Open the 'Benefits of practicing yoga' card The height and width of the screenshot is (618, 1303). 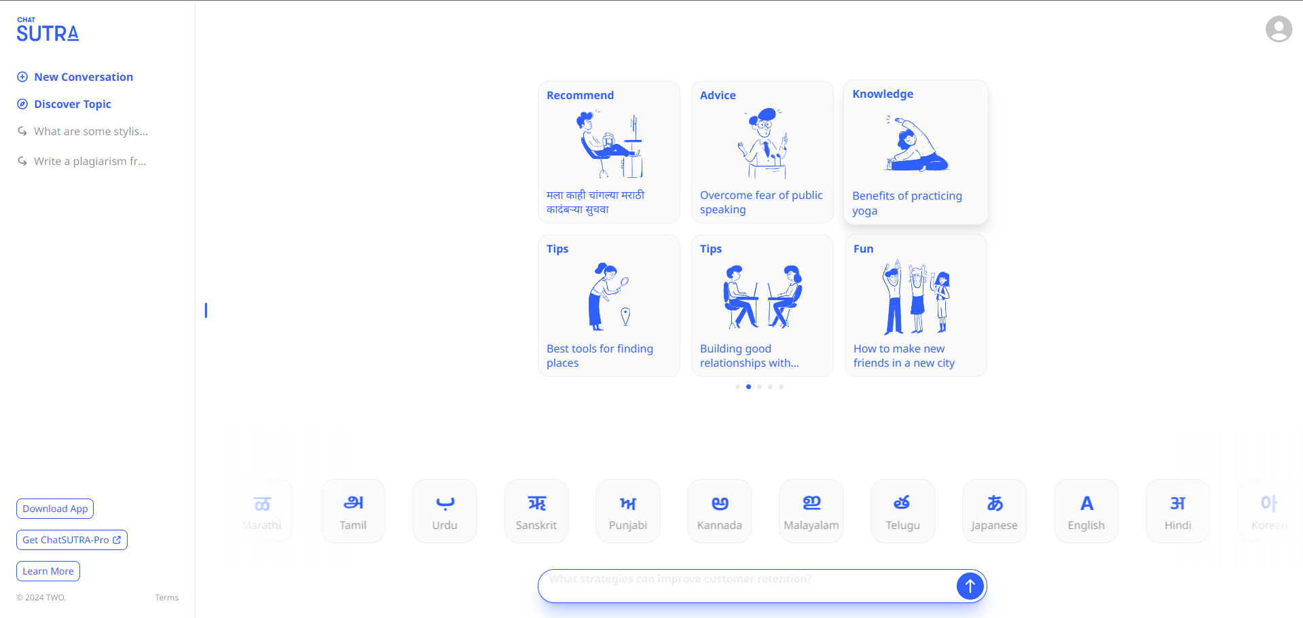tap(915, 152)
